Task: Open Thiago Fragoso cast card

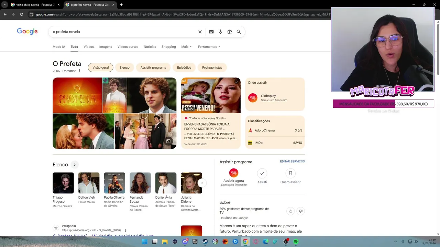Action: click(x=63, y=190)
